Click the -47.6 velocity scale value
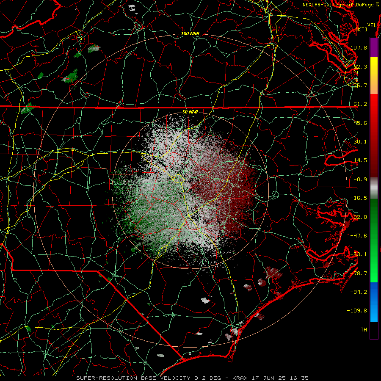381x381 pixels. point(359,236)
